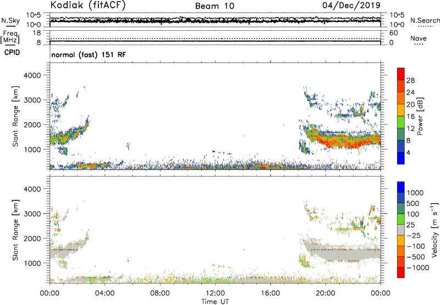Click the '2000' tick on velocity plot axis

(32, 238)
